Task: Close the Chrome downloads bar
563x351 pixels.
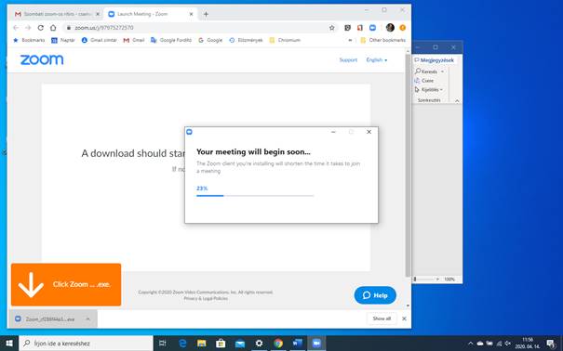Action: [x=404, y=318]
